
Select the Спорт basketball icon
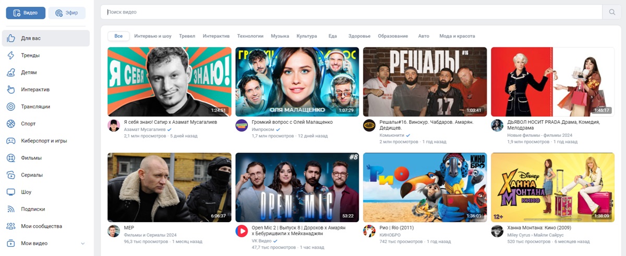point(10,124)
